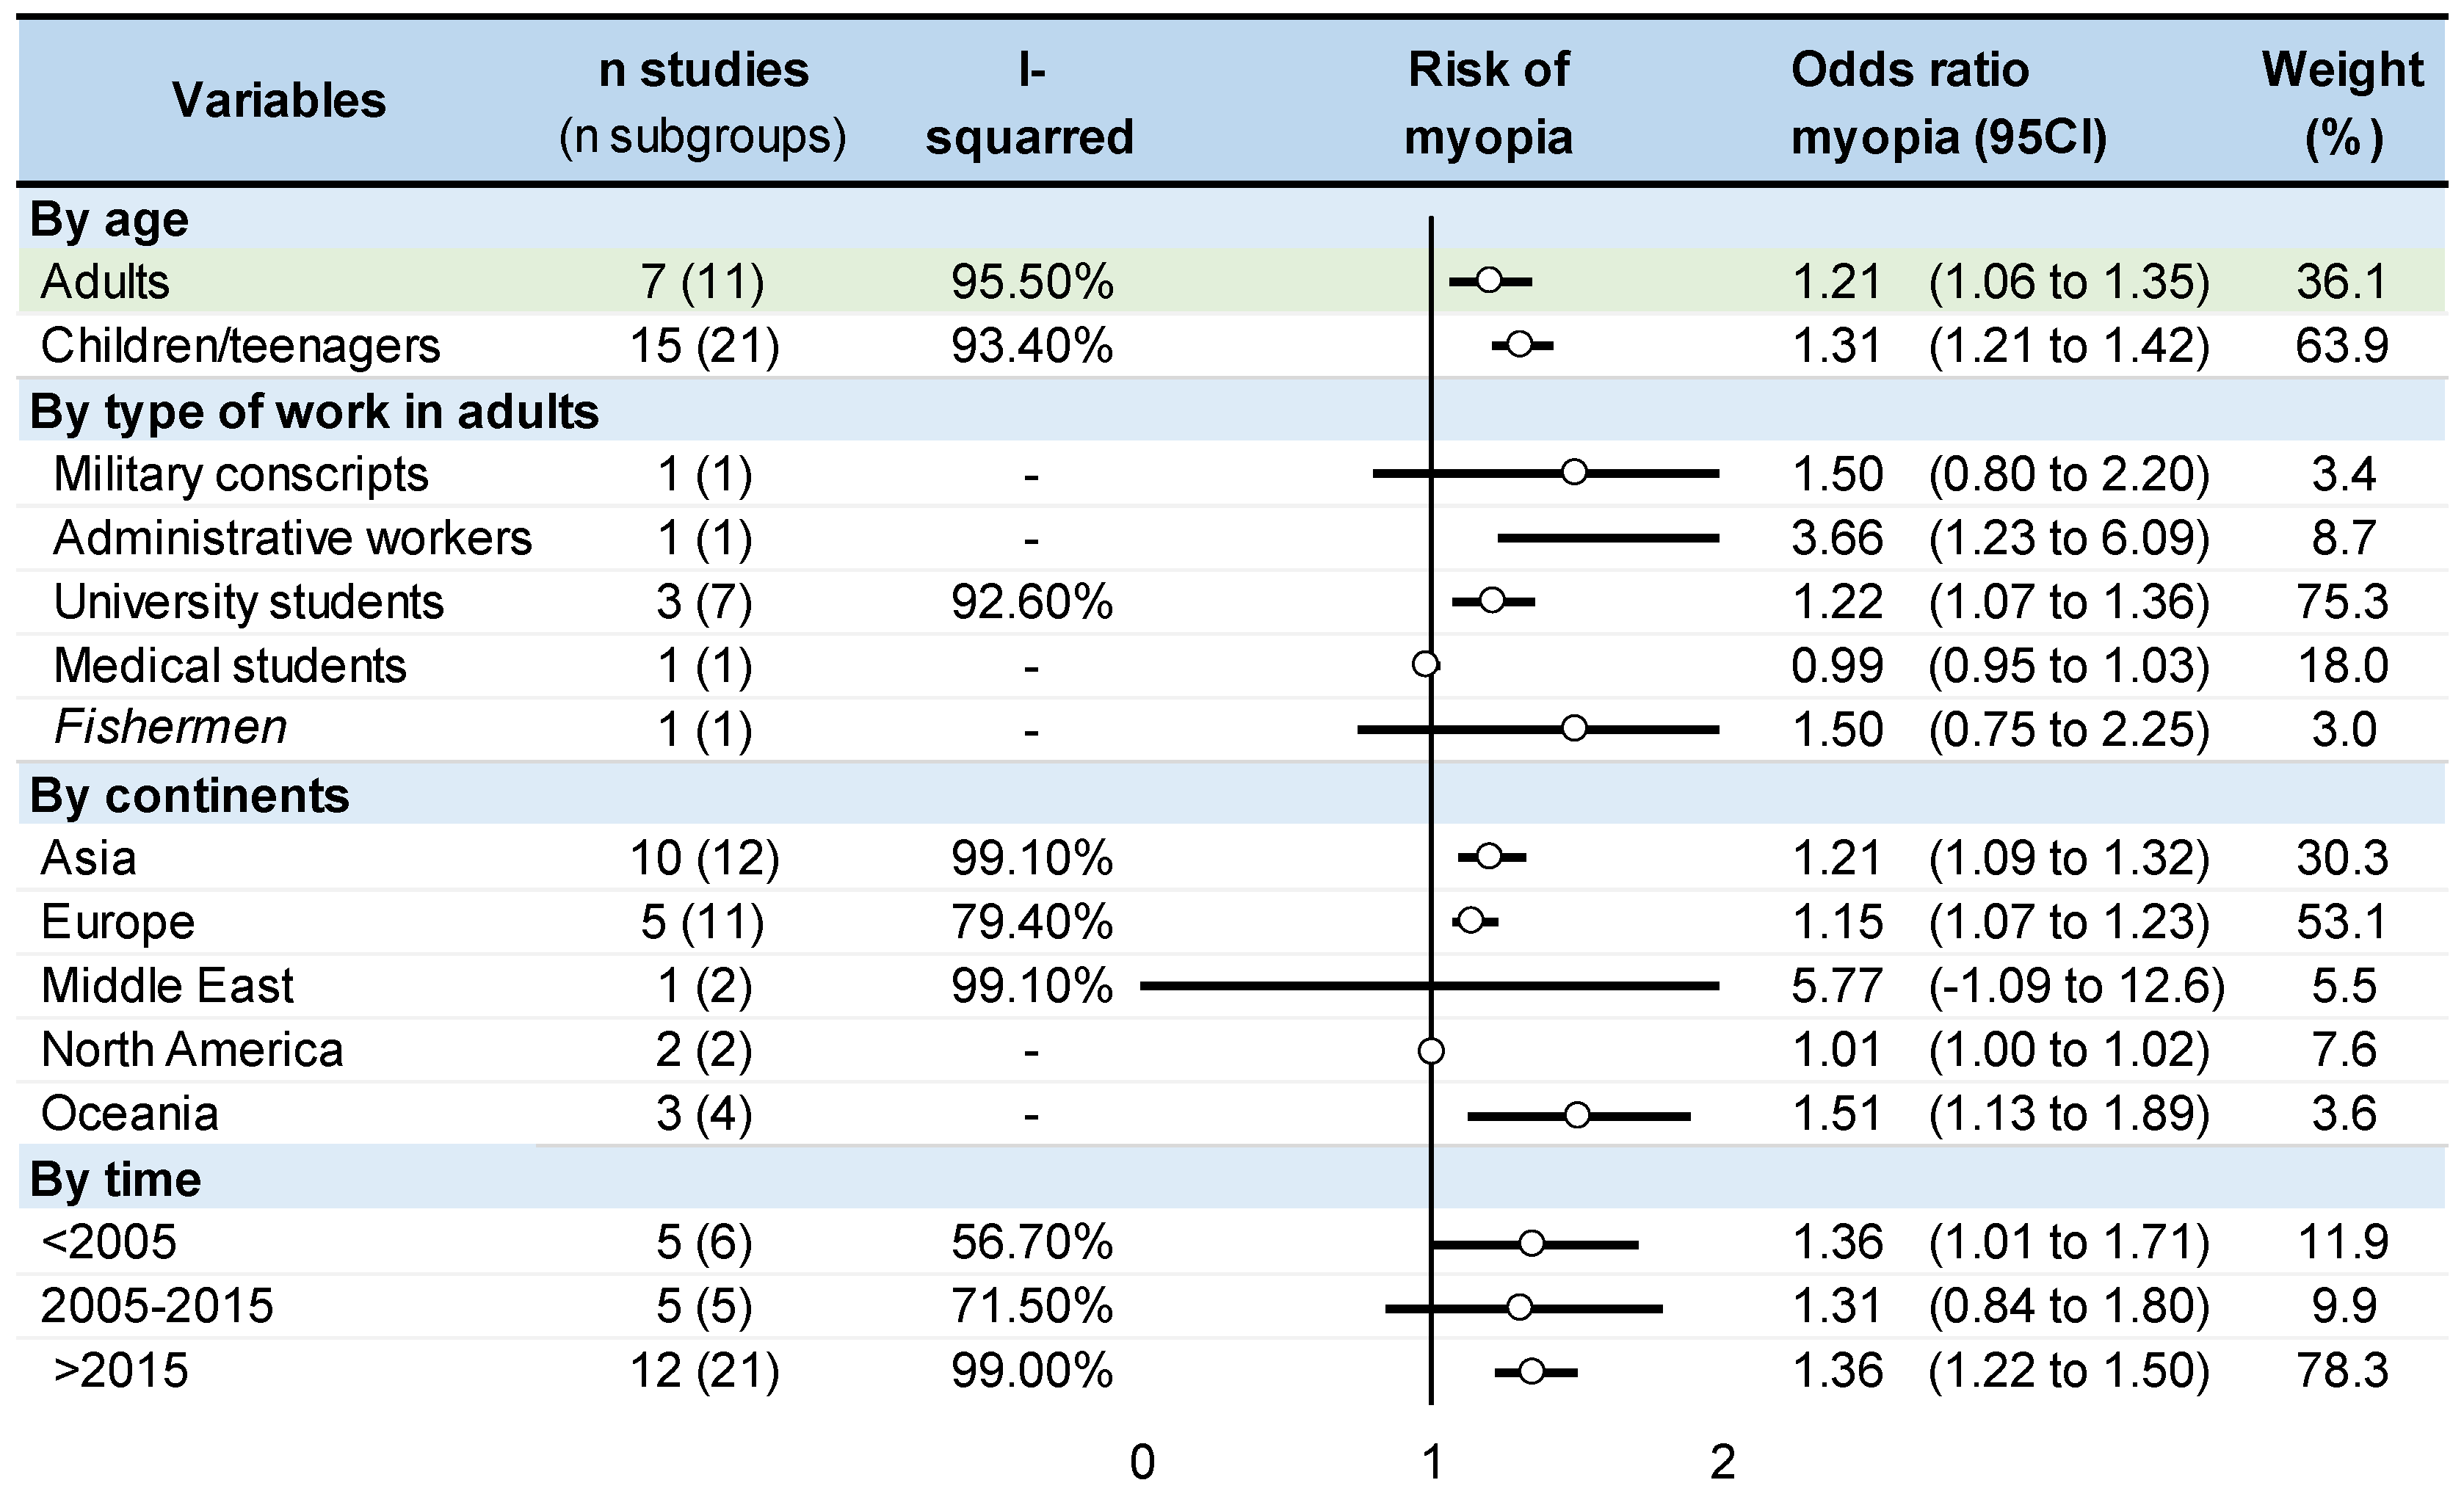Click the 'Children/teenagers' row label
This screenshot has height=1491, width=2464.
click(240, 346)
